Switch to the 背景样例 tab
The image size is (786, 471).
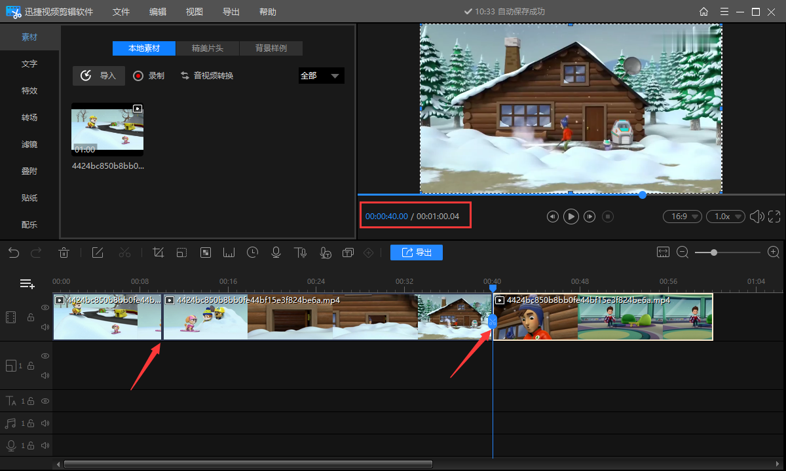[x=271, y=48]
